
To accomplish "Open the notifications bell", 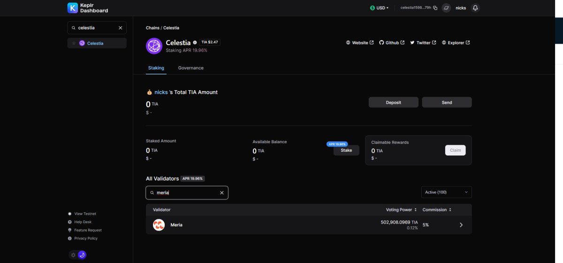I will tap(475, 8).
